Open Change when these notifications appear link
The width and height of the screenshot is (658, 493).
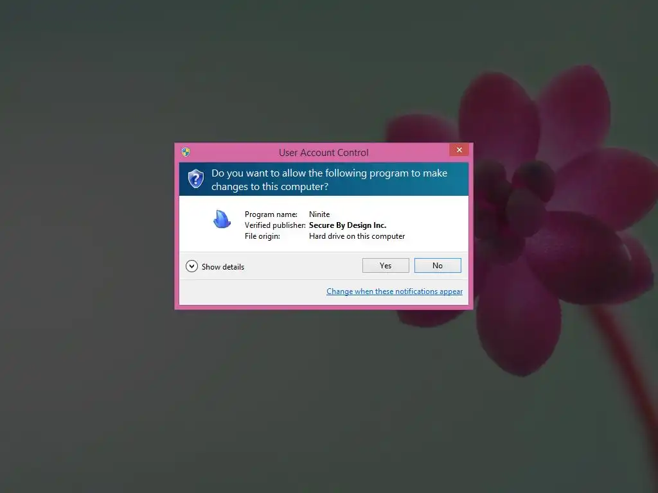[x=395, y=291]
